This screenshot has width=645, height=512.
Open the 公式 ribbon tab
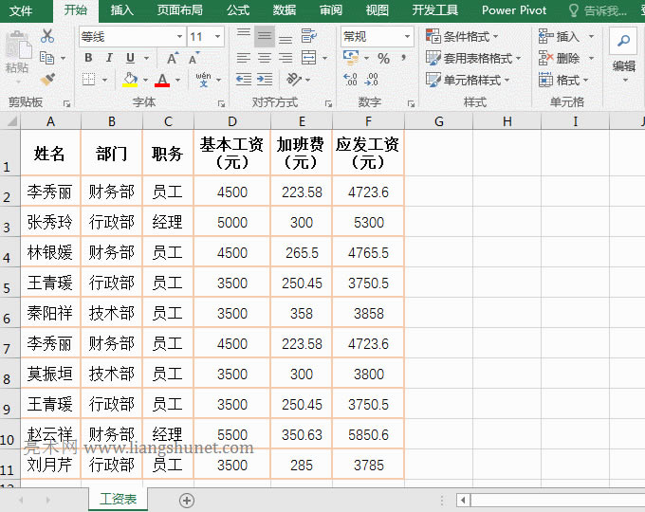[x=238, y=10]
